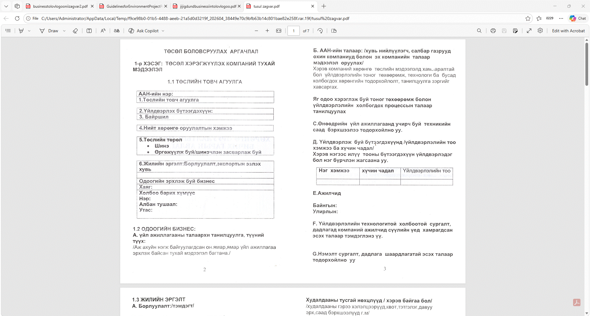Click the Print icon

point(493,31)
